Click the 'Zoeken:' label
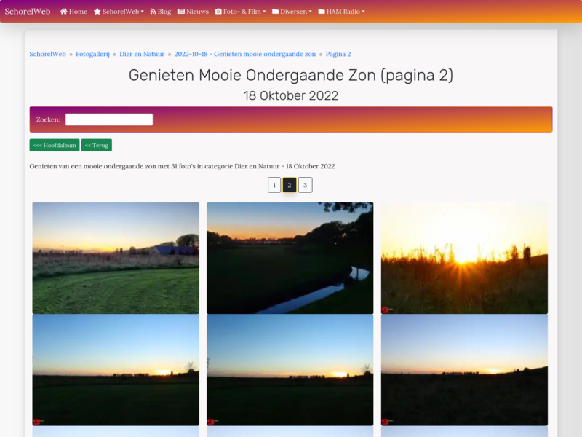This screenshot has height=437, width=582. (48, 119)
